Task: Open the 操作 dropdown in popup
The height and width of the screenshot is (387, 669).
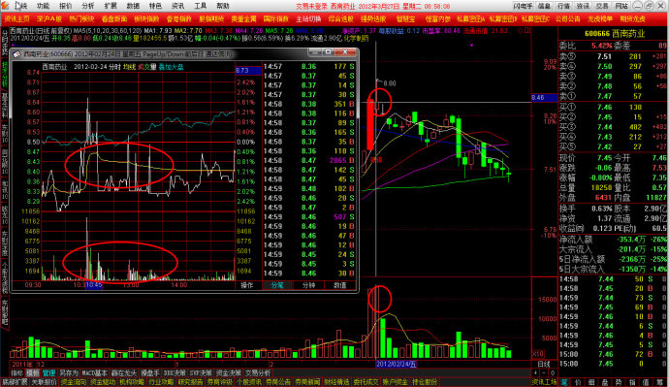Action: [247, 285]
